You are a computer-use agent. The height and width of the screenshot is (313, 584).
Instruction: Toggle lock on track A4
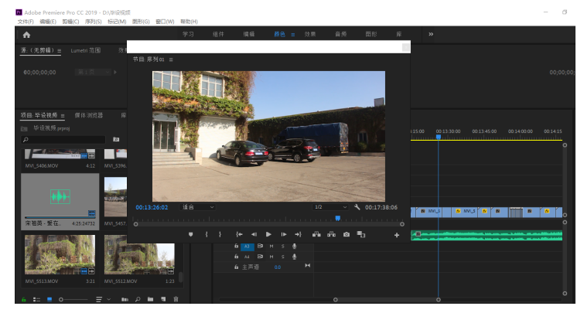click(236, 257)
